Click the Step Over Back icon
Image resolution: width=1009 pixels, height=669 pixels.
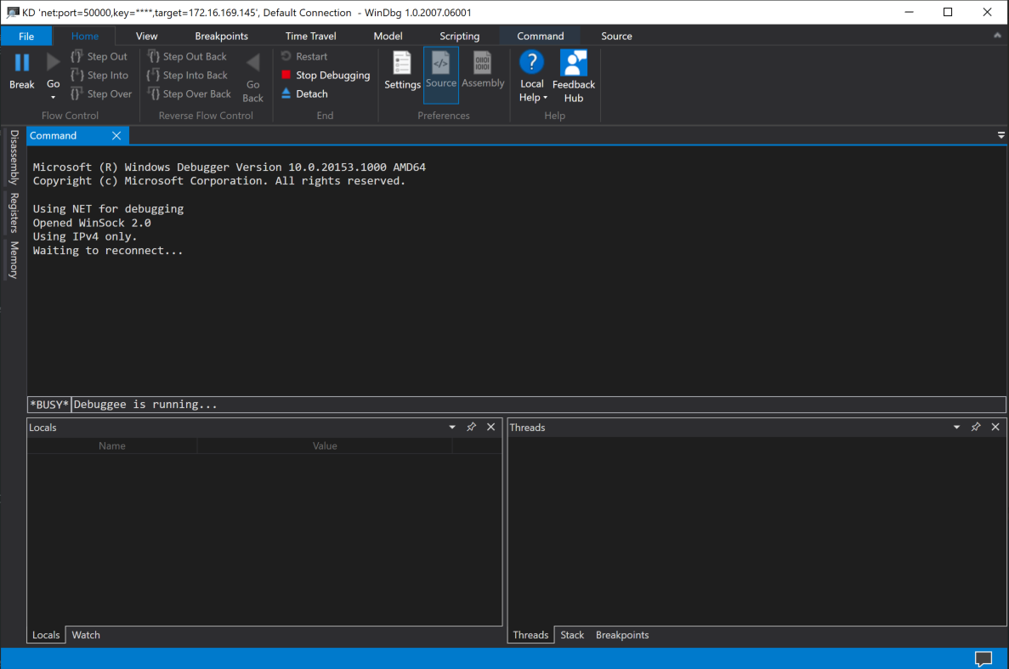tap(154, 94)
